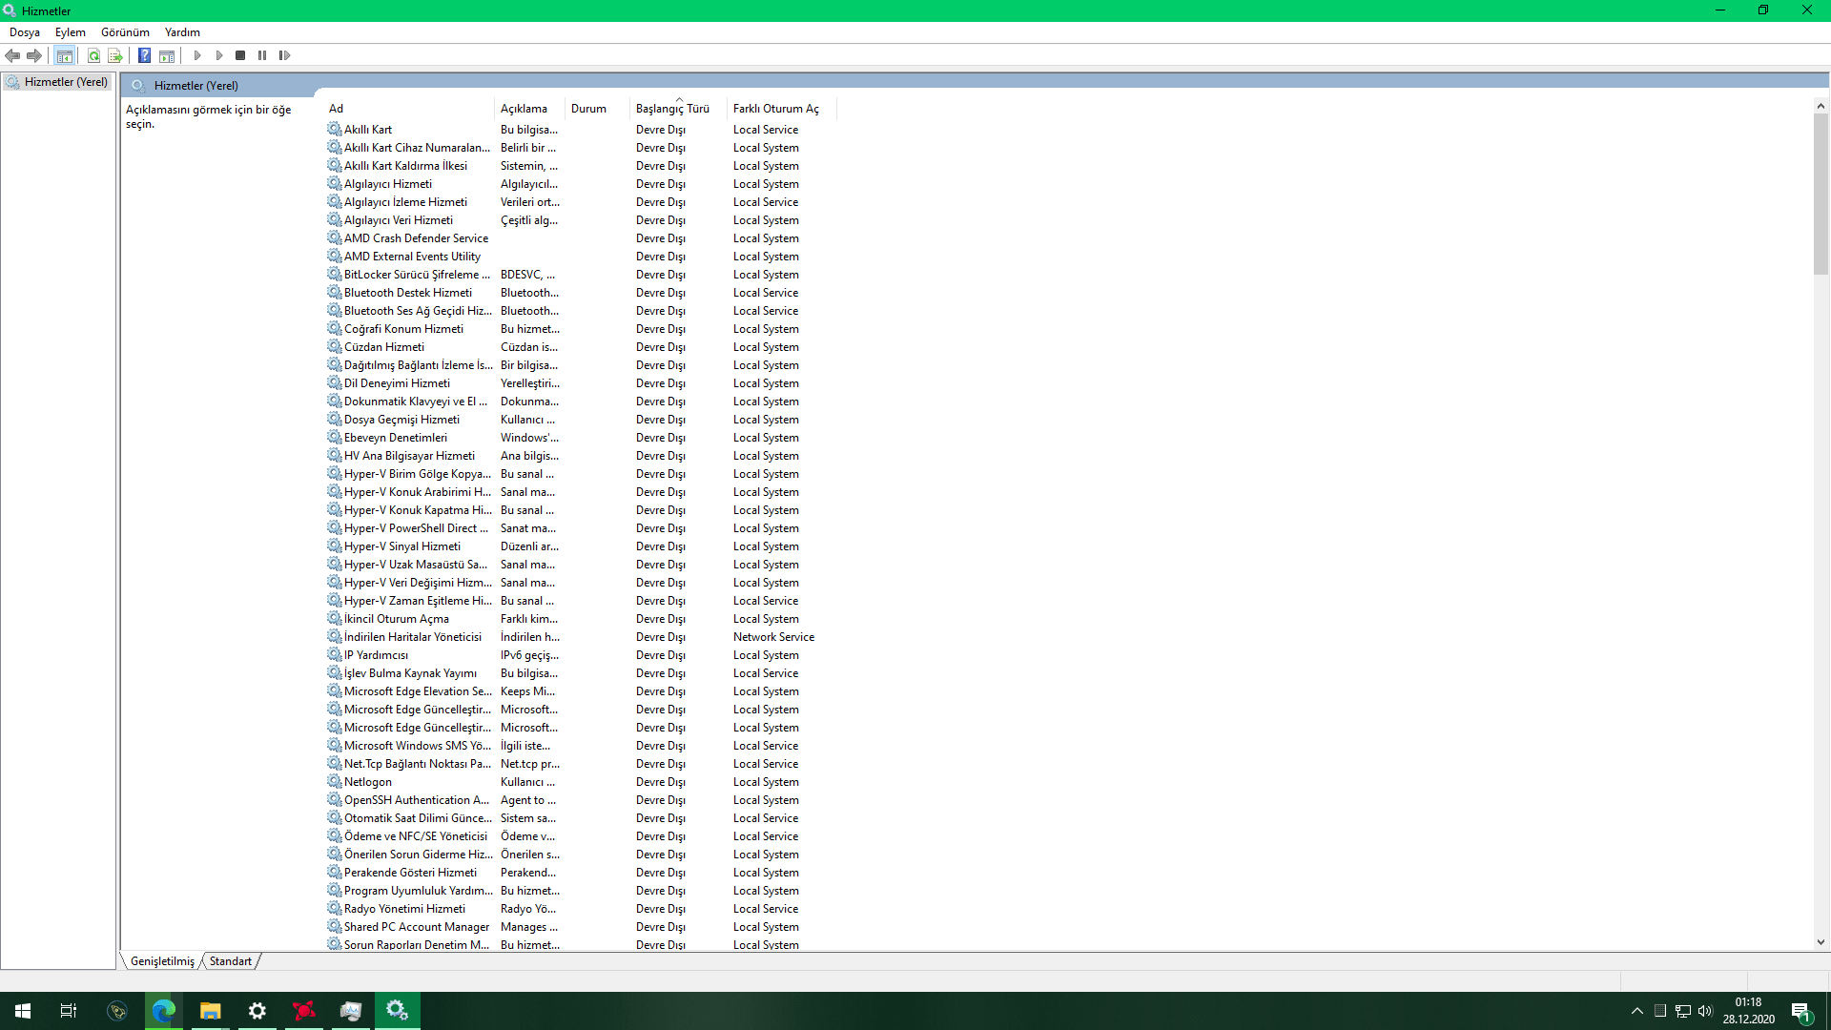Open Microsoft Edge from the taskbar
This screenshot has height=1030, width=1831.
pos(163,1011)
